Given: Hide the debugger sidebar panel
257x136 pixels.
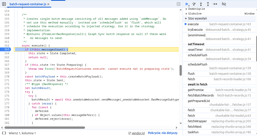Looking at the screenshot, I should [x=178, y=4].
